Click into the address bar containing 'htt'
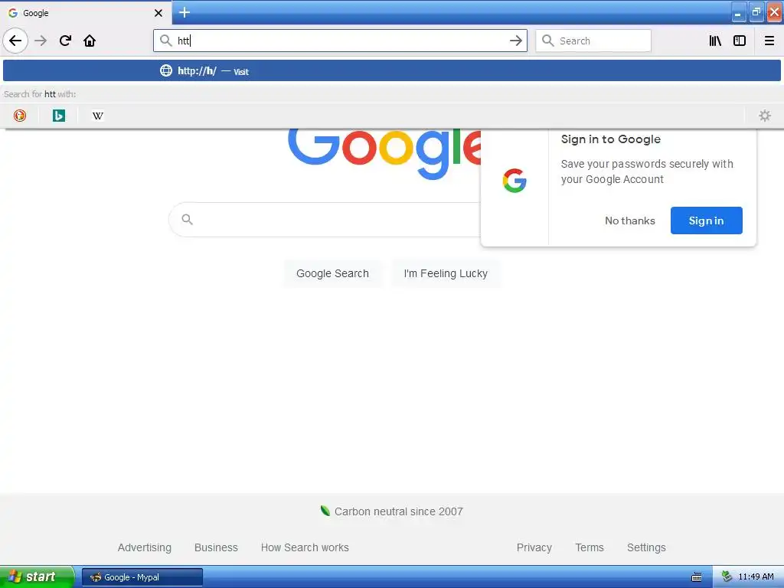This screenshot has width=784, height=588. click(340, 41)
